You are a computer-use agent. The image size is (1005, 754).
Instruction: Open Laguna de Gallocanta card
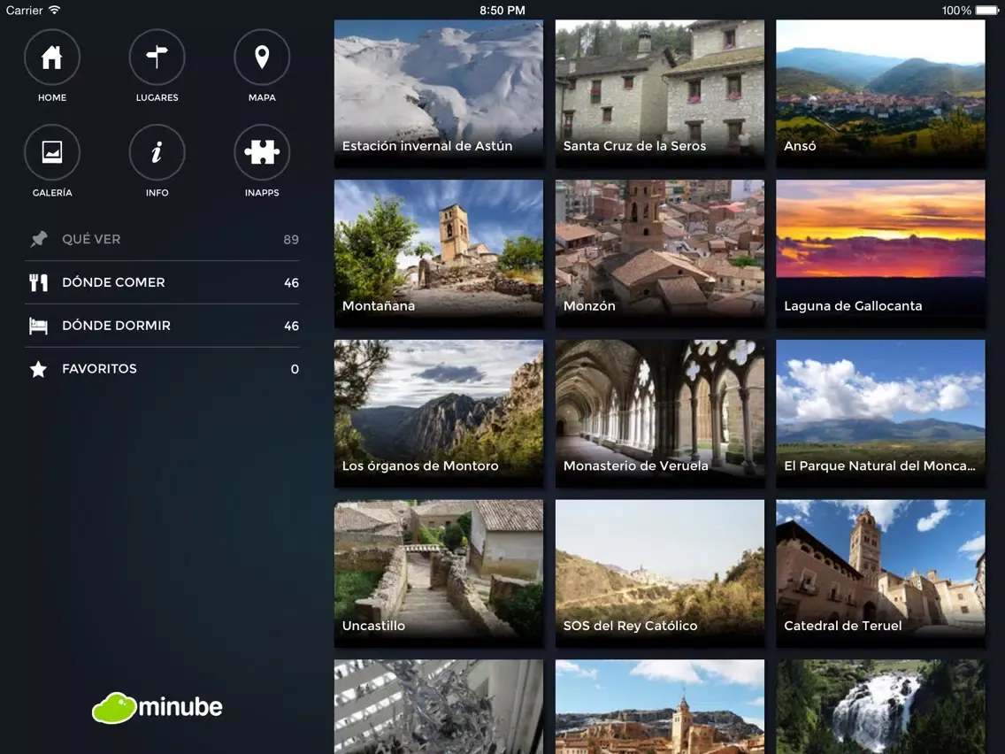[880, 254]
